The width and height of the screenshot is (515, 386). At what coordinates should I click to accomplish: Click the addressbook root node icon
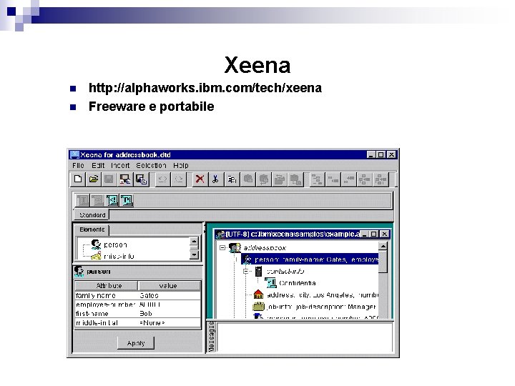pos(235,247)
